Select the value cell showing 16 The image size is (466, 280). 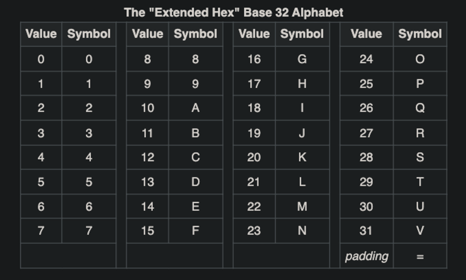(254, 59)
